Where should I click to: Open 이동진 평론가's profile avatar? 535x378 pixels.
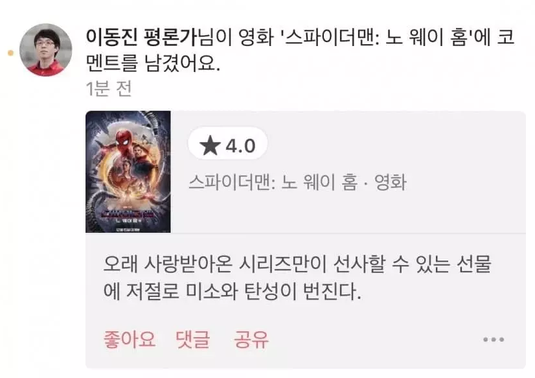[x=46, y=50]
